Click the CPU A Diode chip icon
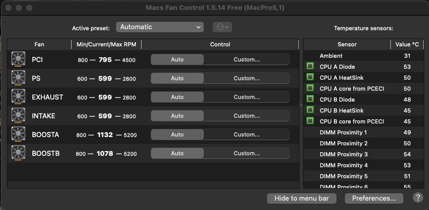This screenshot has height=210, width=429. click(x=310, y=66)
